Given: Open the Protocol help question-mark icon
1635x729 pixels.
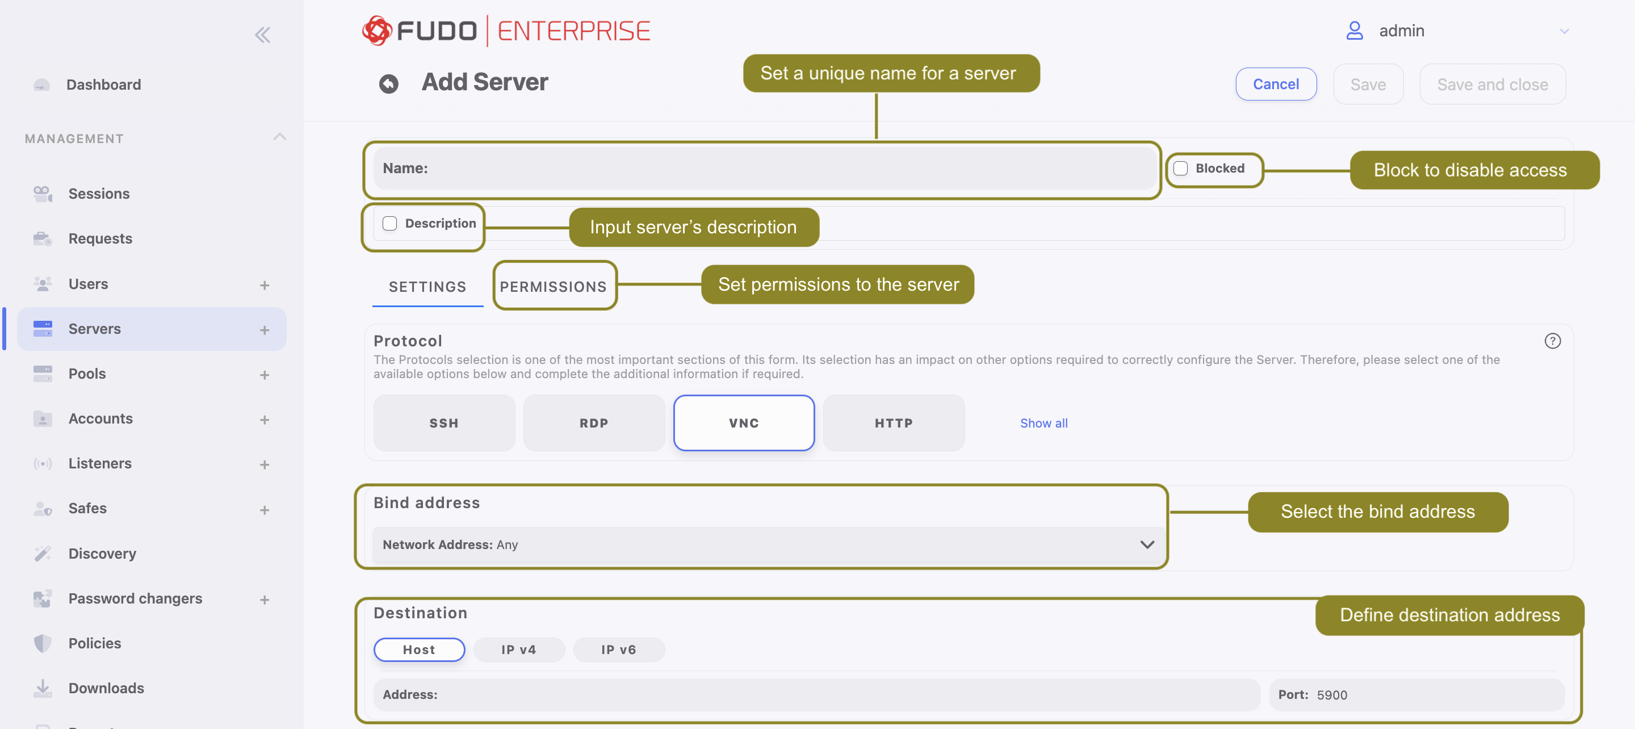Looking at the screenshot, I should tap(1552, 341).
